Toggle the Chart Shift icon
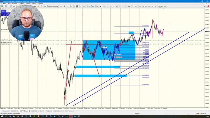The image size is (210, 118). 84,6
